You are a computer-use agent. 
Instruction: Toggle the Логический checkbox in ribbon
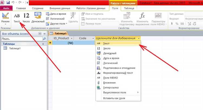click(48, 19)
